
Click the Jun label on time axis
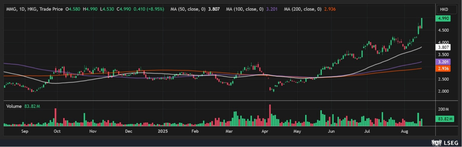coord(332,132)
